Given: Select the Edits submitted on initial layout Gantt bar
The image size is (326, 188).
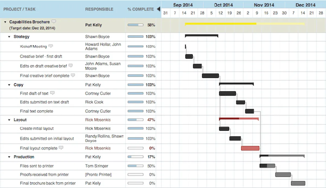Looking at the screenshot, I should pyautogui.click(x=235, y=138).
